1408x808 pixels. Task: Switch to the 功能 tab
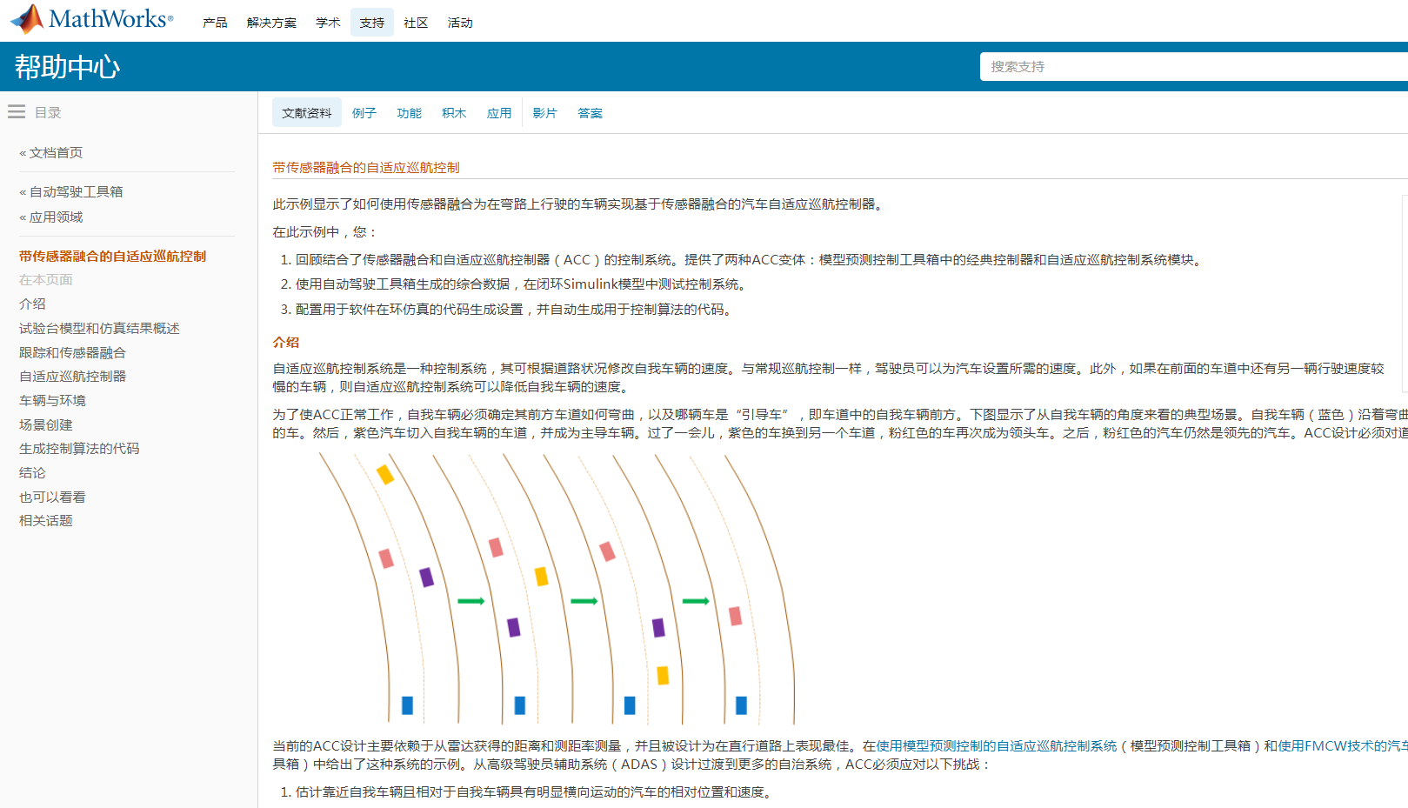[409, 113]
